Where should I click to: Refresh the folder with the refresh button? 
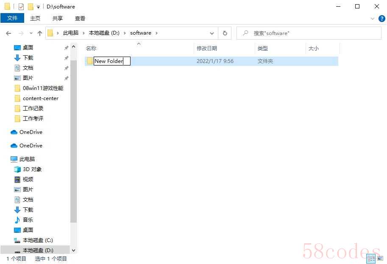[225, 33]
